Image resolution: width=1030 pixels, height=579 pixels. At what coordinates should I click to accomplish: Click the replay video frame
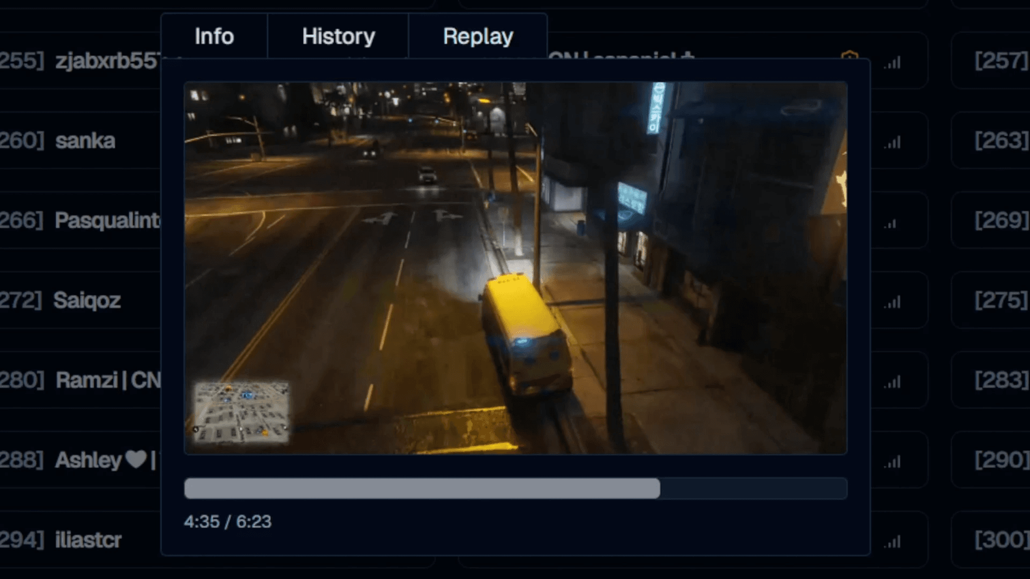pyautogui.click(x=515, y=268)
